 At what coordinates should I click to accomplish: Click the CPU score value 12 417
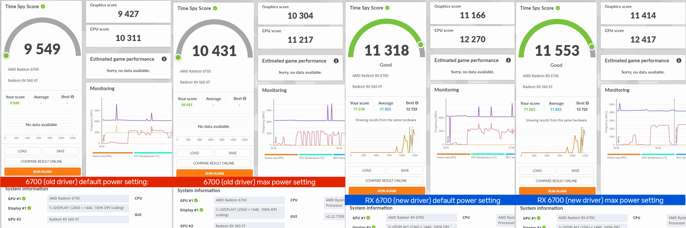(x=643, y=40)
